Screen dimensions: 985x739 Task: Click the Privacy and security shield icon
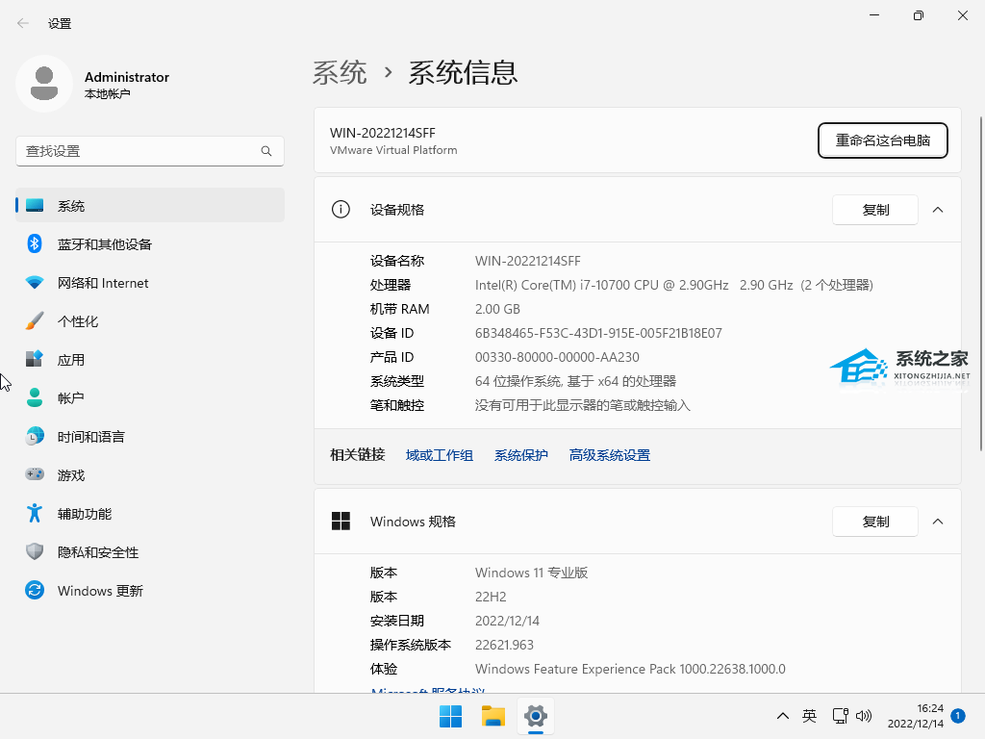(35, 552)
